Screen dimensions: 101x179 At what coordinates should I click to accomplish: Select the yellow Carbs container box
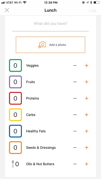tap(15, 115)
